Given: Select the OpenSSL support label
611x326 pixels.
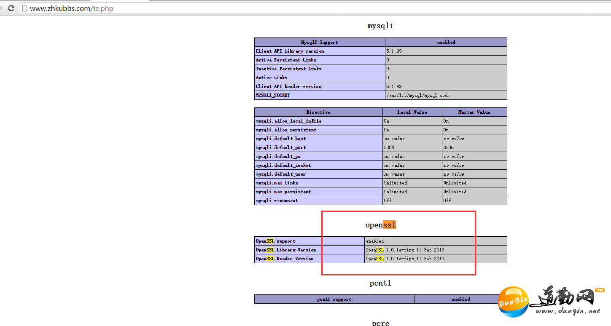Looking at the screenshot, I should pos(275,241).
